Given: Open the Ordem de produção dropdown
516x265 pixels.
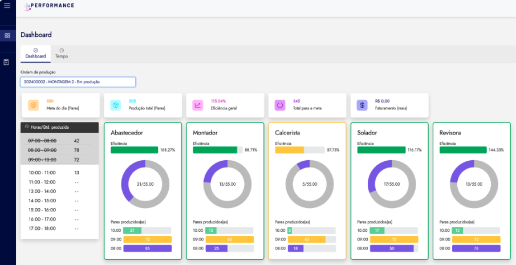Looking at the screenshot, I should coord(78,82).
